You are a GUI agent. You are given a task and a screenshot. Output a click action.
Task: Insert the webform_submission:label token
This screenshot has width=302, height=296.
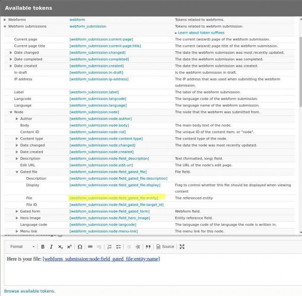94,92
